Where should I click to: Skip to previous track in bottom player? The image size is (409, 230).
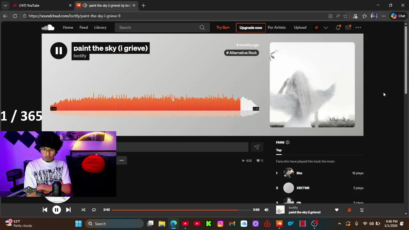45,210
